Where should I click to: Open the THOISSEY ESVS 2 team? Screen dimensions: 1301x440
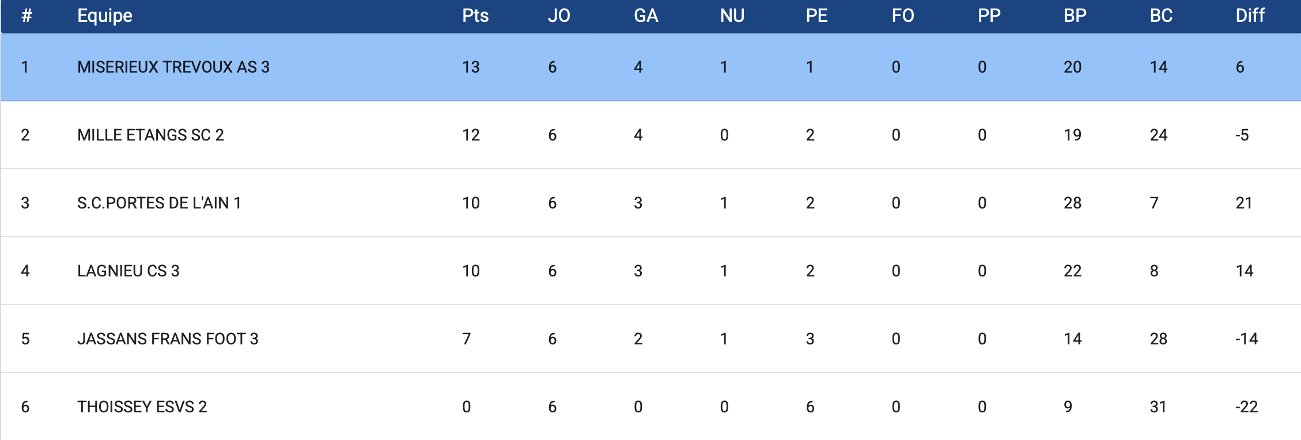(x=142, y=407)
